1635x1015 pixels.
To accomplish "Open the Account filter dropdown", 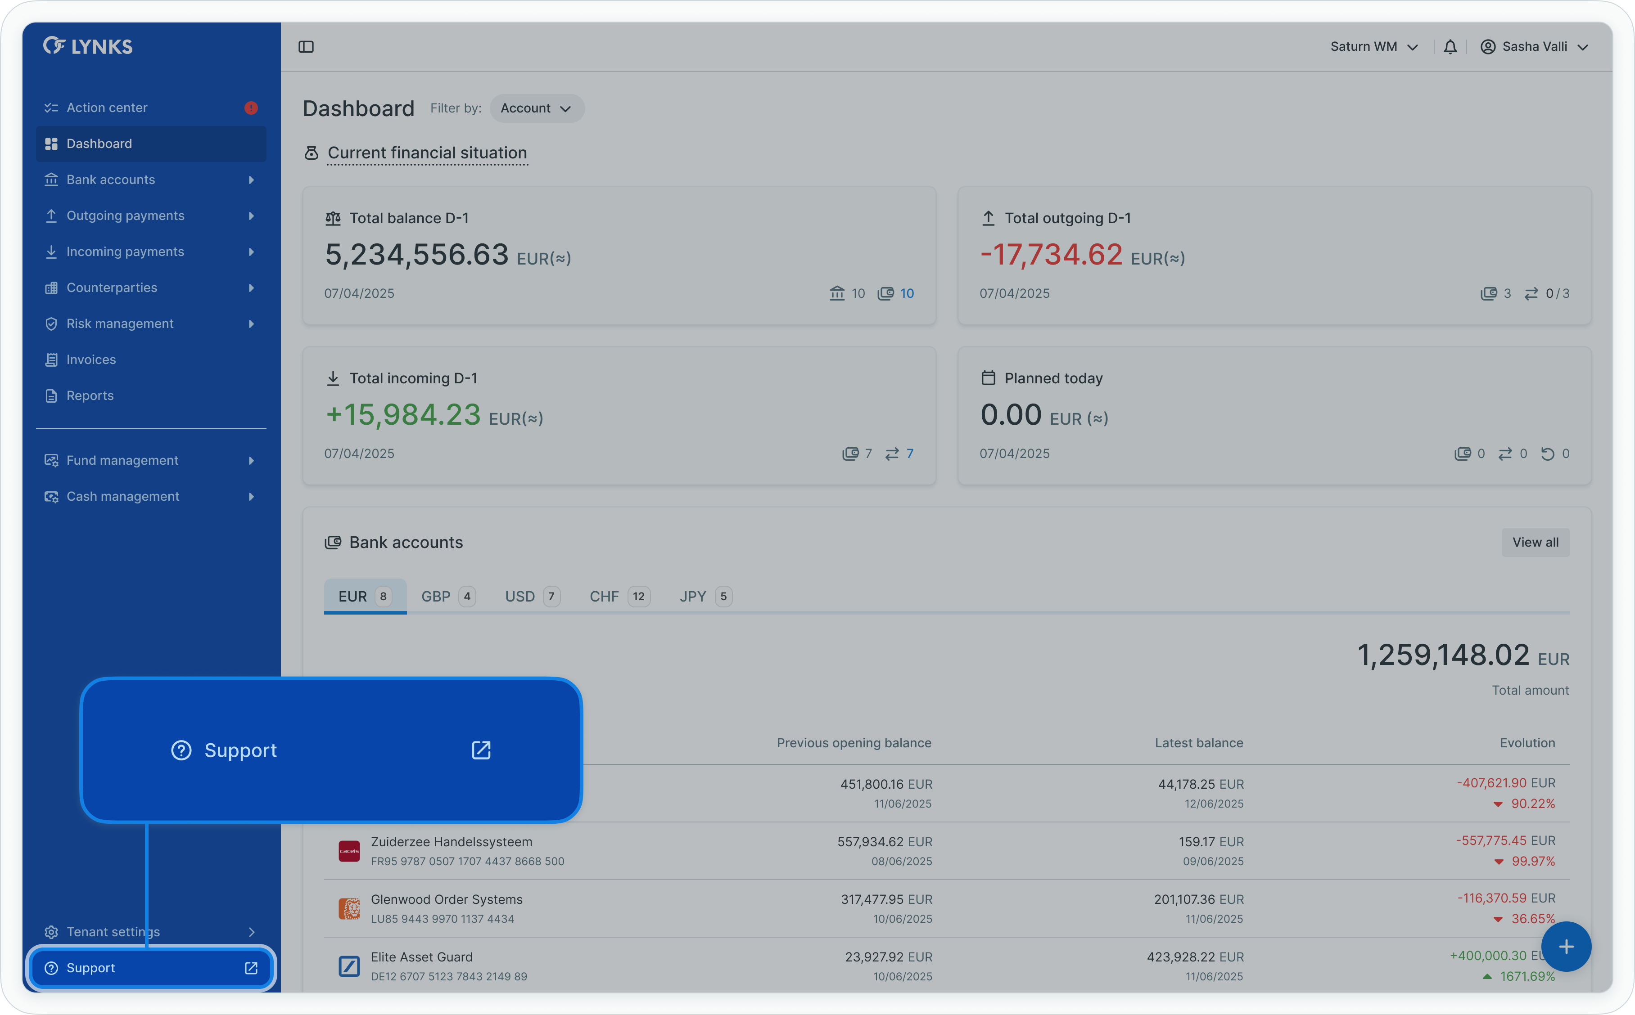I will point(537,109).
